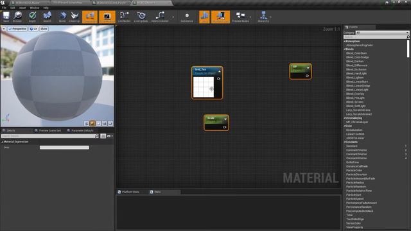Open the Hide Unrelated options arrow
Screen dimensions: 411x231
coord(173,17)
